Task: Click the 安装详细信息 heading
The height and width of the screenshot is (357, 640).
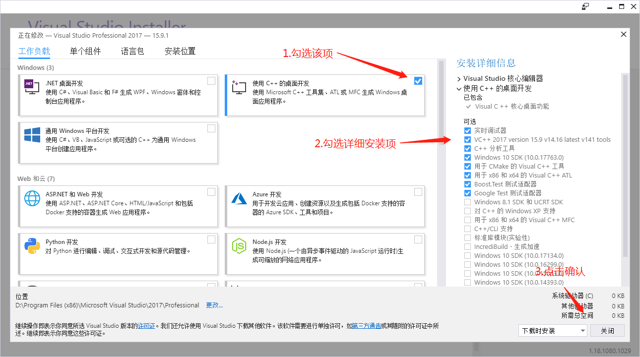Action: tap(486, 63)
